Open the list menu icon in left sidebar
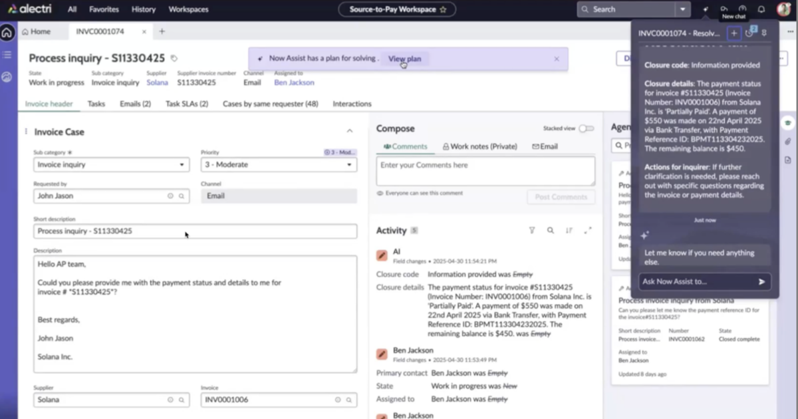Image resolution: width=798 pixels, height=419 pixels. [7, 55]
